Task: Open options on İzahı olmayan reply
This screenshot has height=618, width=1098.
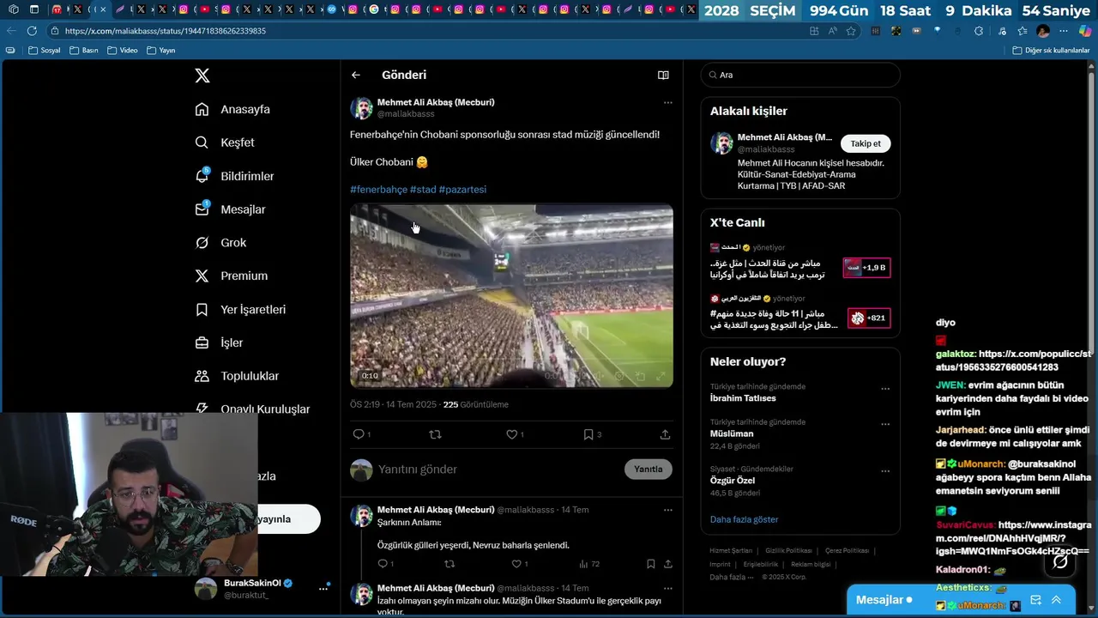Action: (x=667, y=588)
